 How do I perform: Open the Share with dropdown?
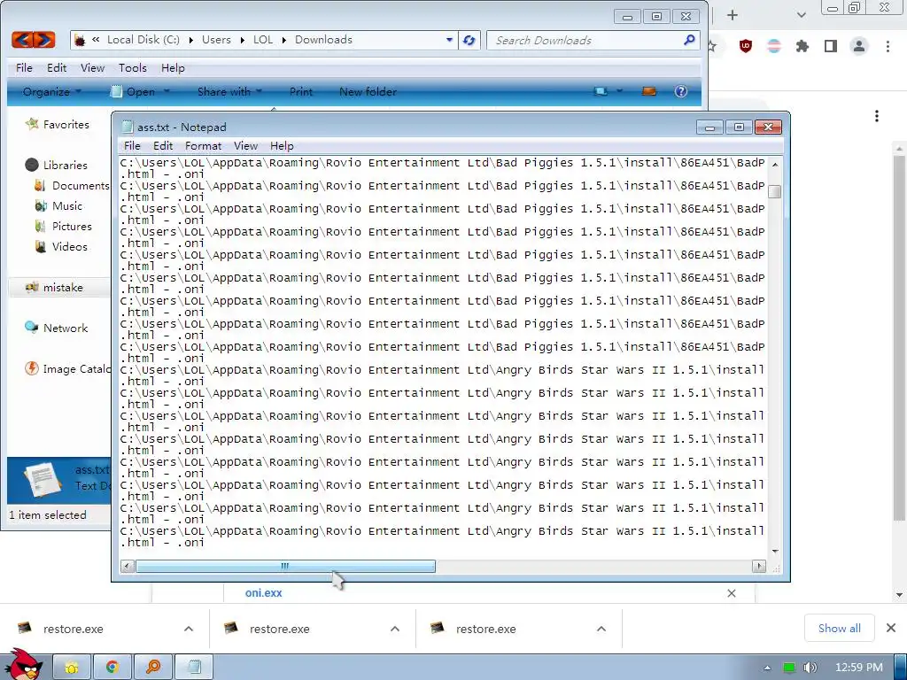[x=229, y=91]
